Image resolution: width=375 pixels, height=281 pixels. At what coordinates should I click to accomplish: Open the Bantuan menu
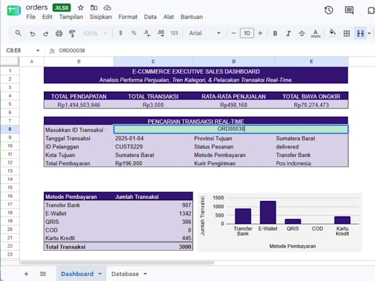[191, 17]
